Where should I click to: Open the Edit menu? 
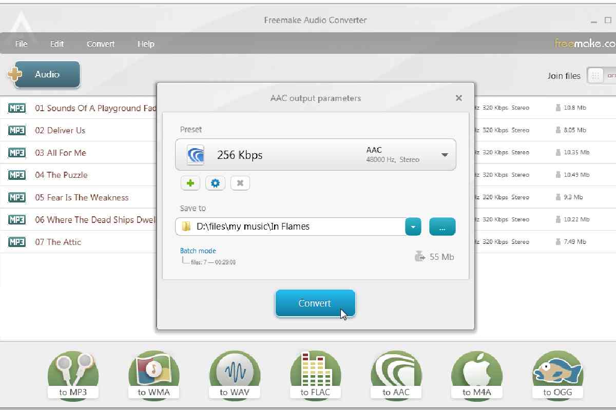pyautogui.click(x=57, y=44)
